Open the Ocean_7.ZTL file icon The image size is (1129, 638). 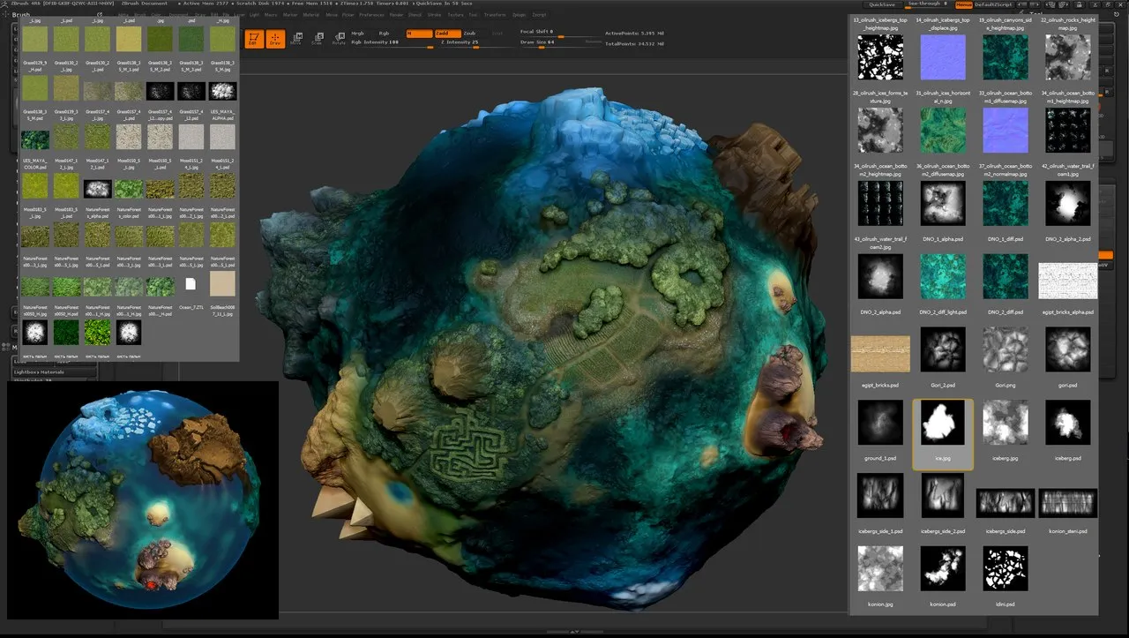(x=191, y=284)
